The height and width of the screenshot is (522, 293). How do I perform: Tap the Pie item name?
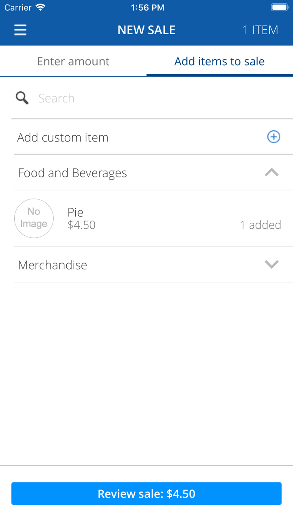pyautogui.click(x=76, y=212)
